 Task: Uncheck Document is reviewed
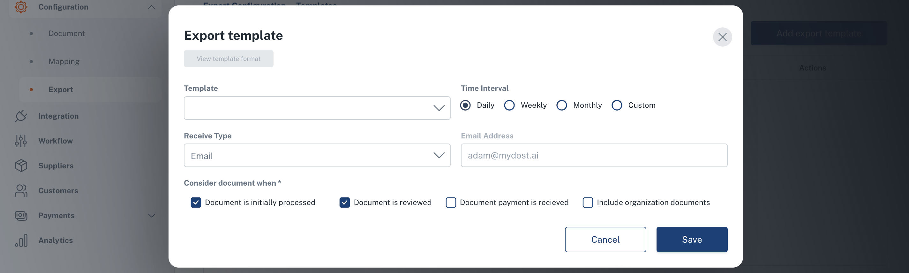[344, 203]
